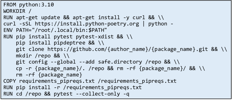Click the COPY requirements_pipreqs.txt line
232x100 pixels.
(x=90, y=81)
